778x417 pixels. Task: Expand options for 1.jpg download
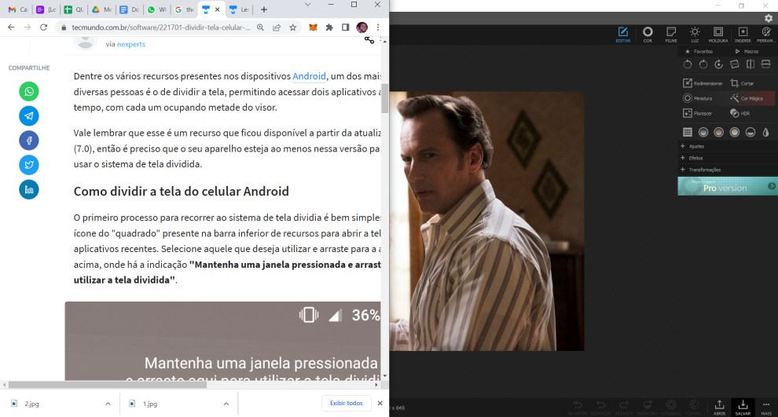[226, 404]
